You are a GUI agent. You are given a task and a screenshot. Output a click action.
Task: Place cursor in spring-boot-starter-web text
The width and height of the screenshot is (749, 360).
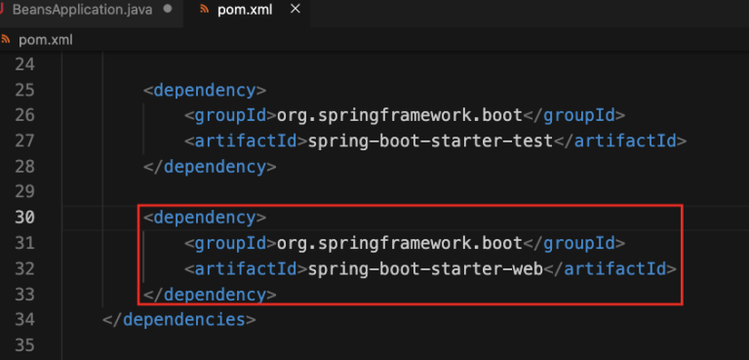425,269
